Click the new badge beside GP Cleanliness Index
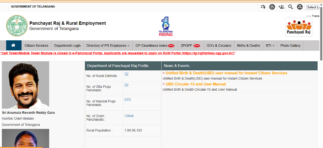Viewport: 323px width, 148px height. coord(171,46)
